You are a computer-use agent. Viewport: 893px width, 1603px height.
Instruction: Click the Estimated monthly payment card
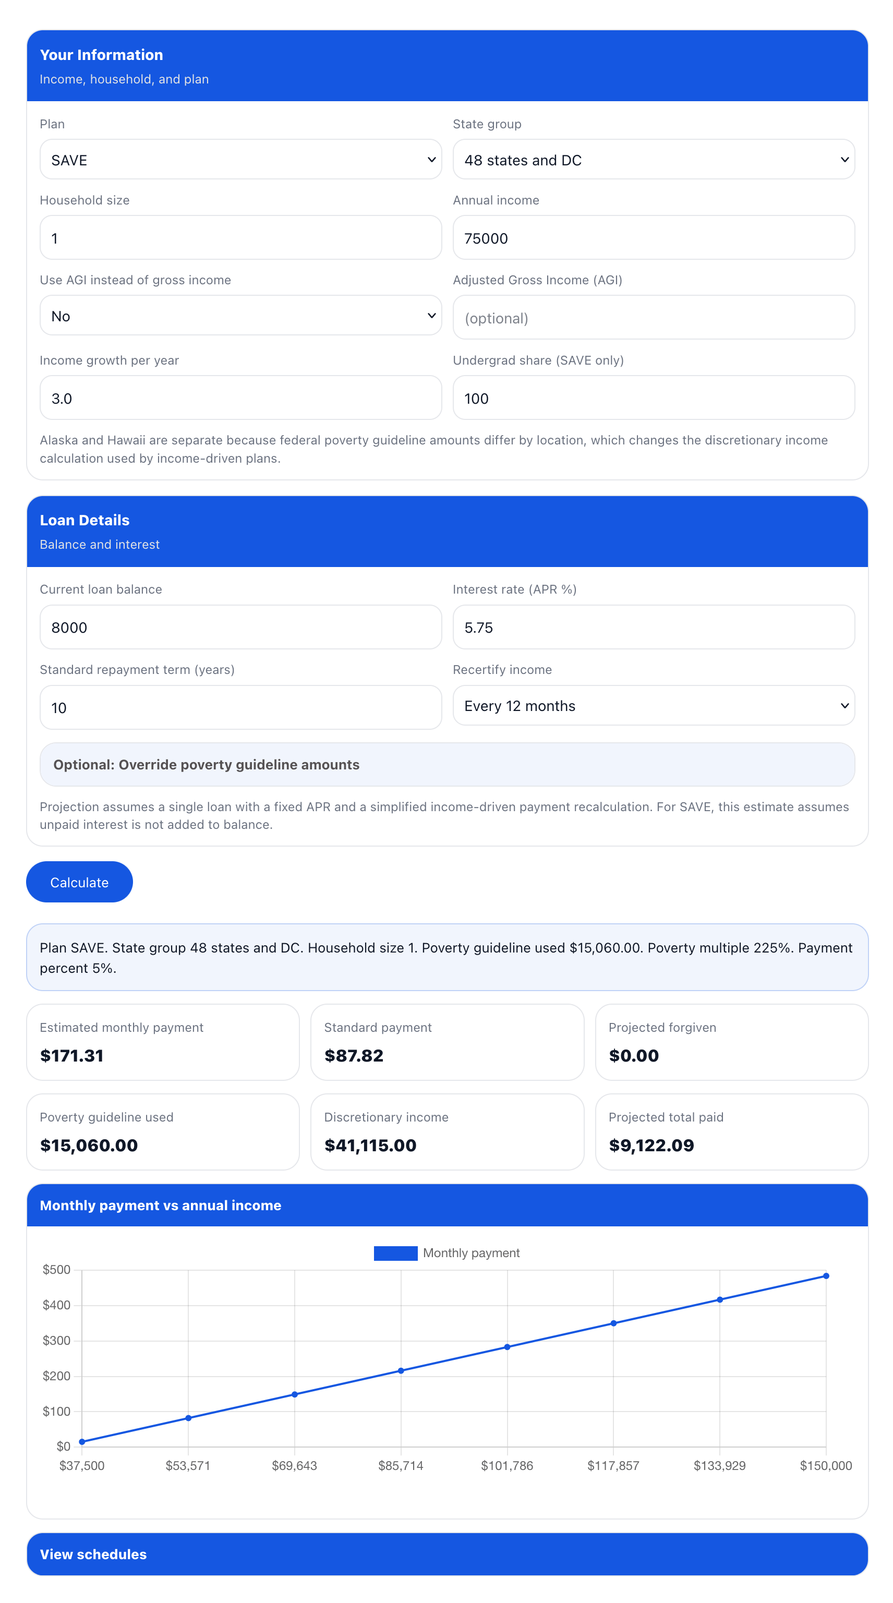click(162, 1042)
